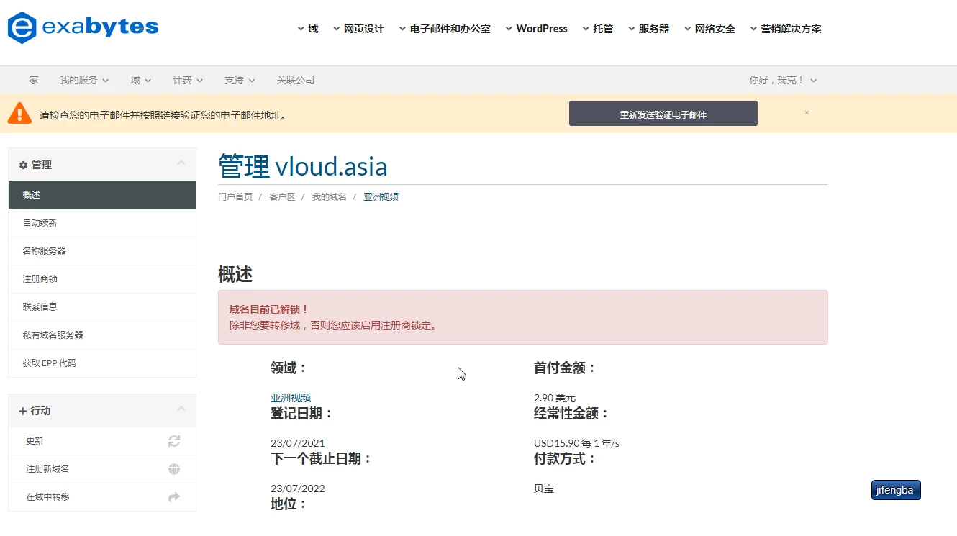The width and height of the screenshot is (957, 536).
Task: Open the 我的服务 dropdown menu
Action: coord(83,80)
